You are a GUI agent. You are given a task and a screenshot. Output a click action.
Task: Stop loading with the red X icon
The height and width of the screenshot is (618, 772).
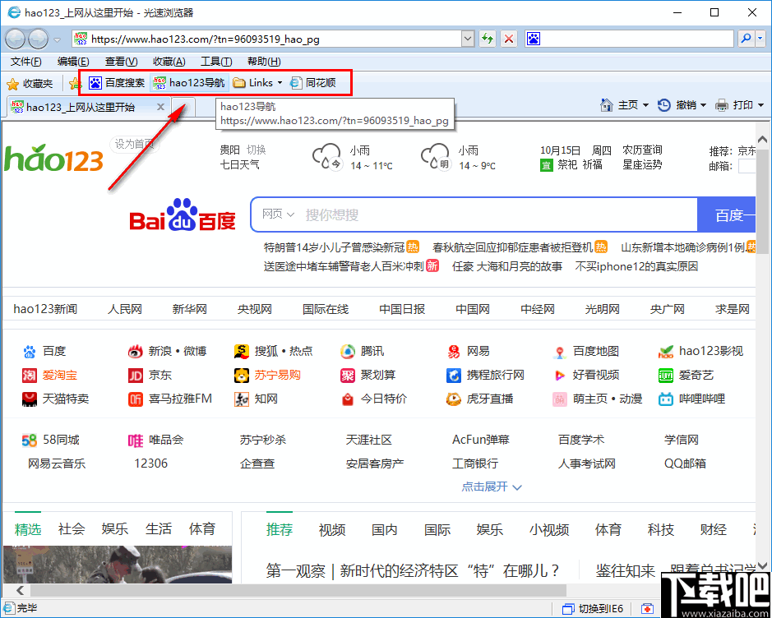pos(509,39)
